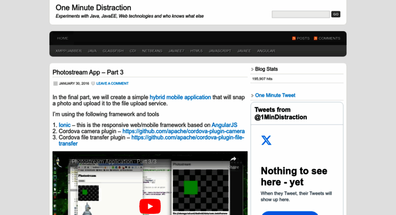Open the cordova-plugin-file-transfer GitHub link
Viewport: 396px width, 215px height.
point(151,140)
